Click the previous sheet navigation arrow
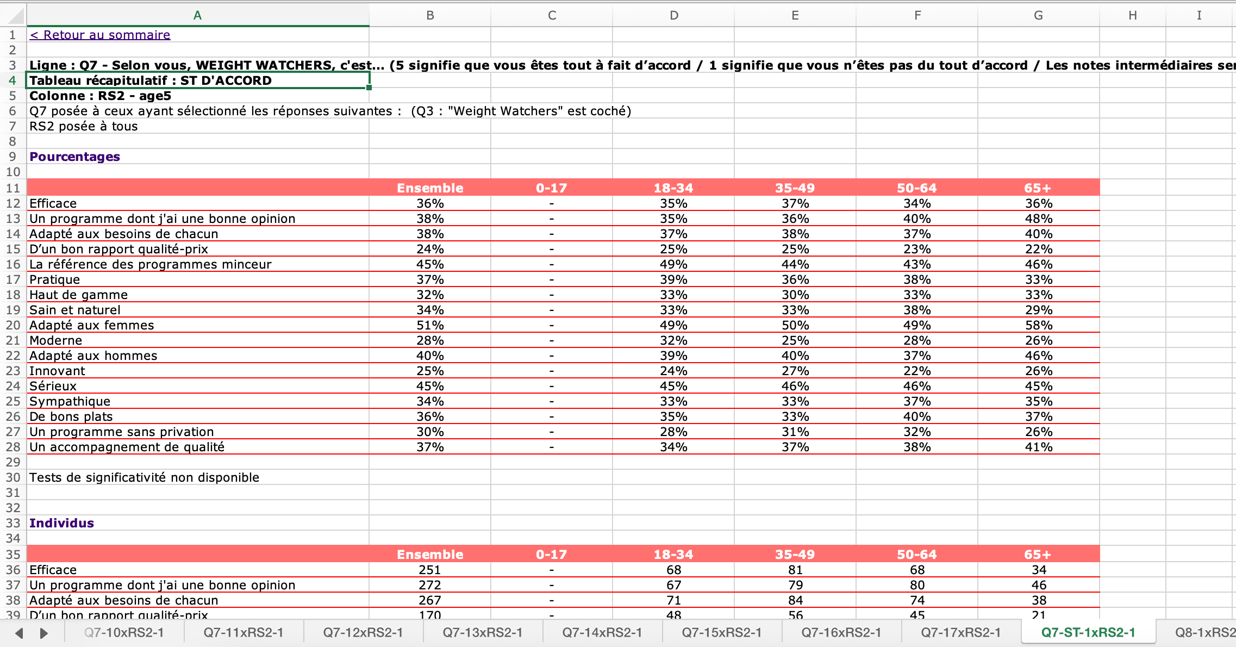Viewport: 1236px width, 647px height. click(20, 633)
